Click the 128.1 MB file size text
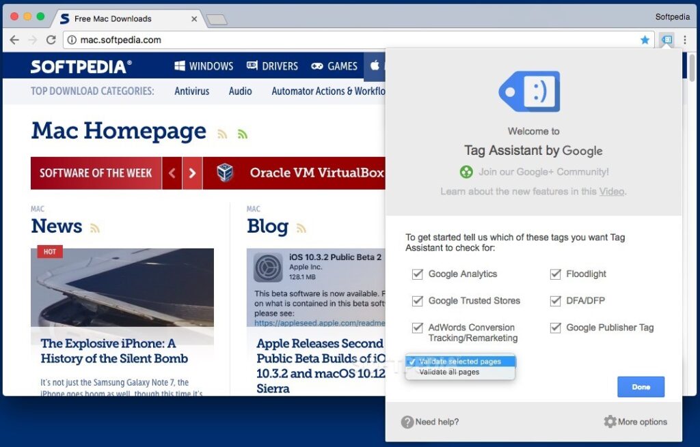700x447 pixels. click(x=302, y=277)
